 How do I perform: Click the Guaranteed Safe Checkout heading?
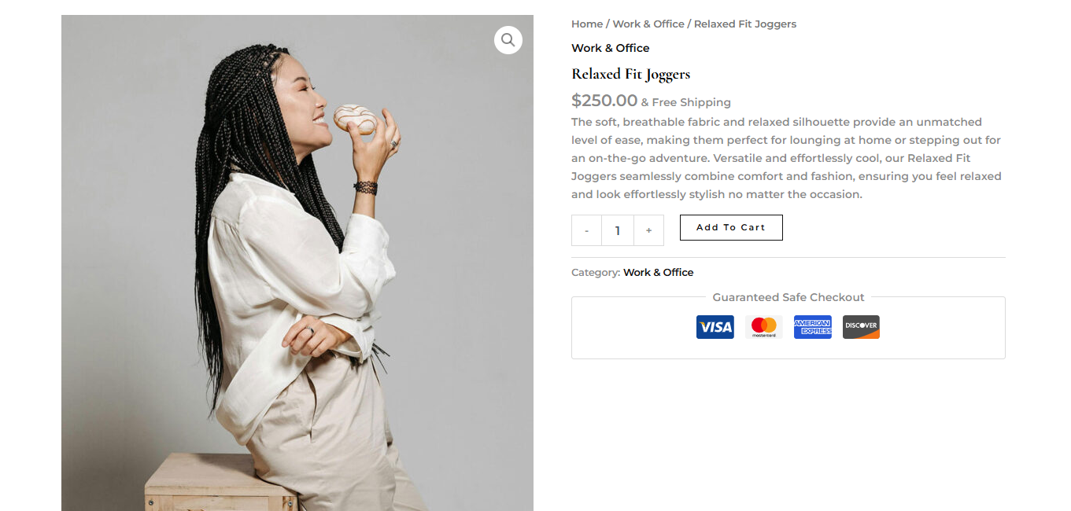click(788, 297)
